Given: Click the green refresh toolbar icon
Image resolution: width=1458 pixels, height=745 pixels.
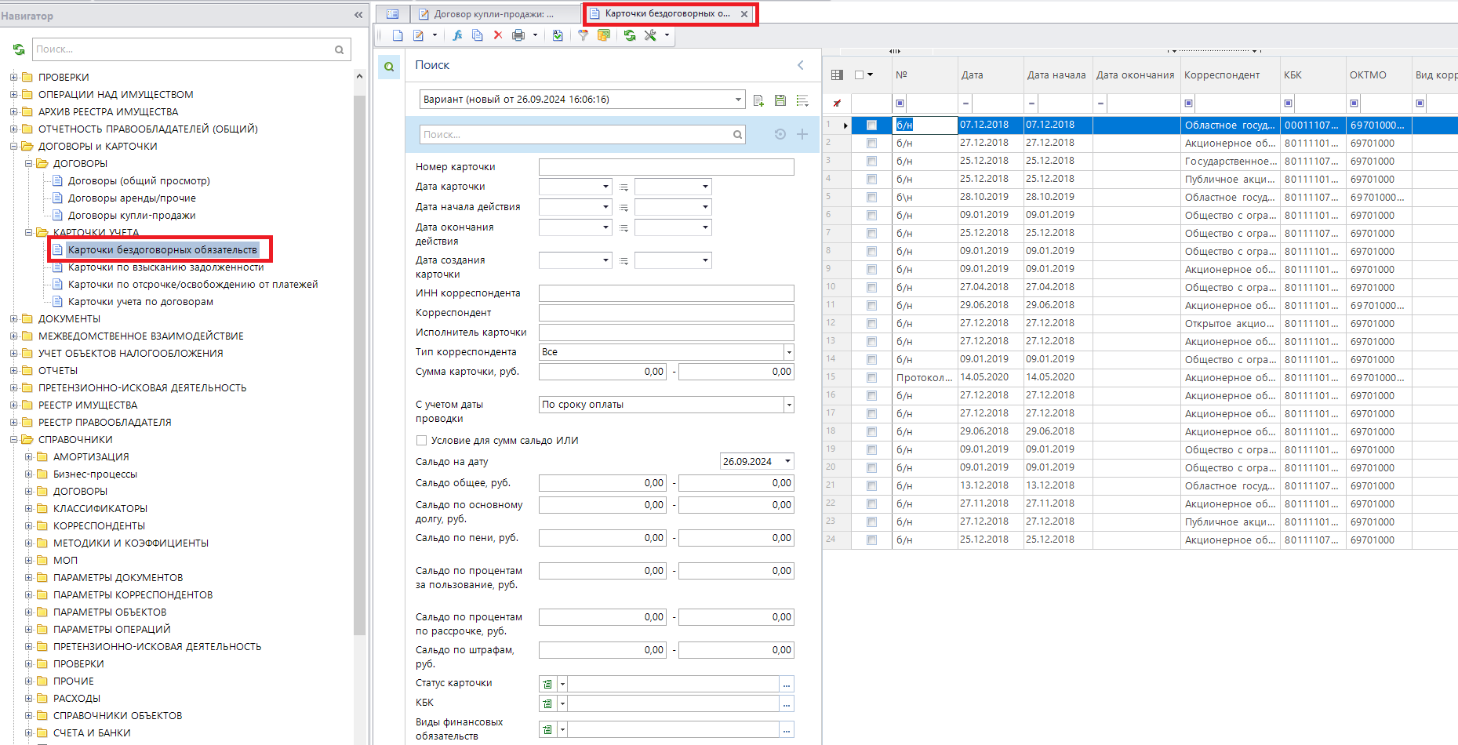Looking at the screenshot, I should 630,35.
